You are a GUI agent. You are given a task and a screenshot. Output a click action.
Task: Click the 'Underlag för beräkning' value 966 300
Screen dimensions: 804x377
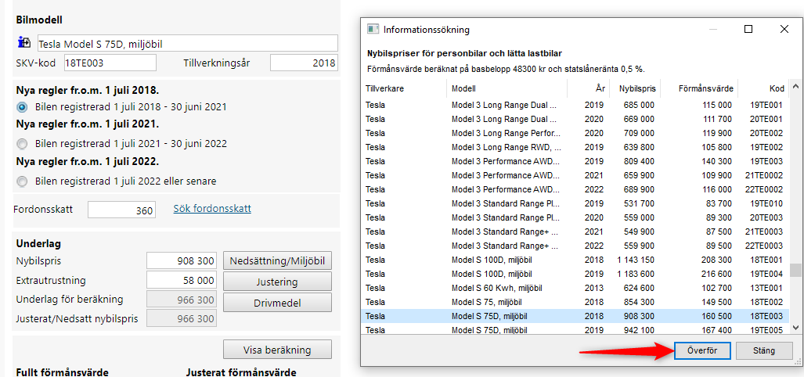[182, 300]
